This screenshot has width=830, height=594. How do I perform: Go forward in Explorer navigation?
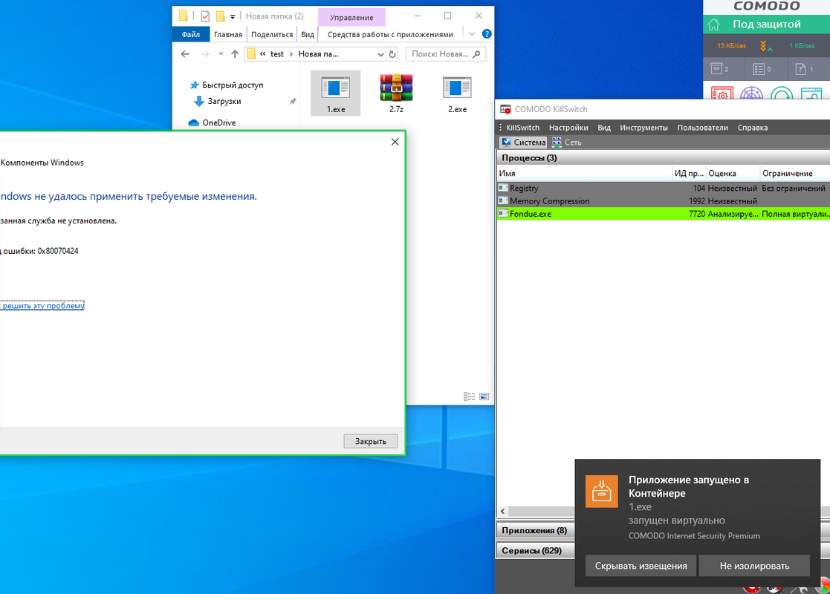point(205,54)
